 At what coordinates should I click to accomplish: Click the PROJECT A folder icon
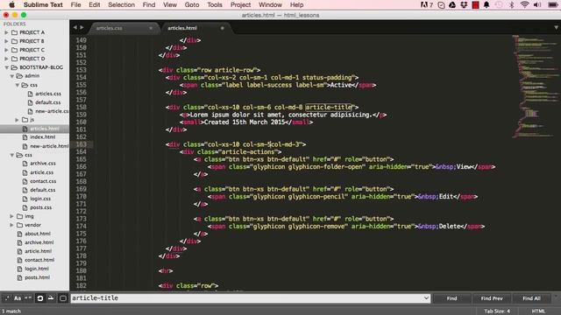(14, 32)
